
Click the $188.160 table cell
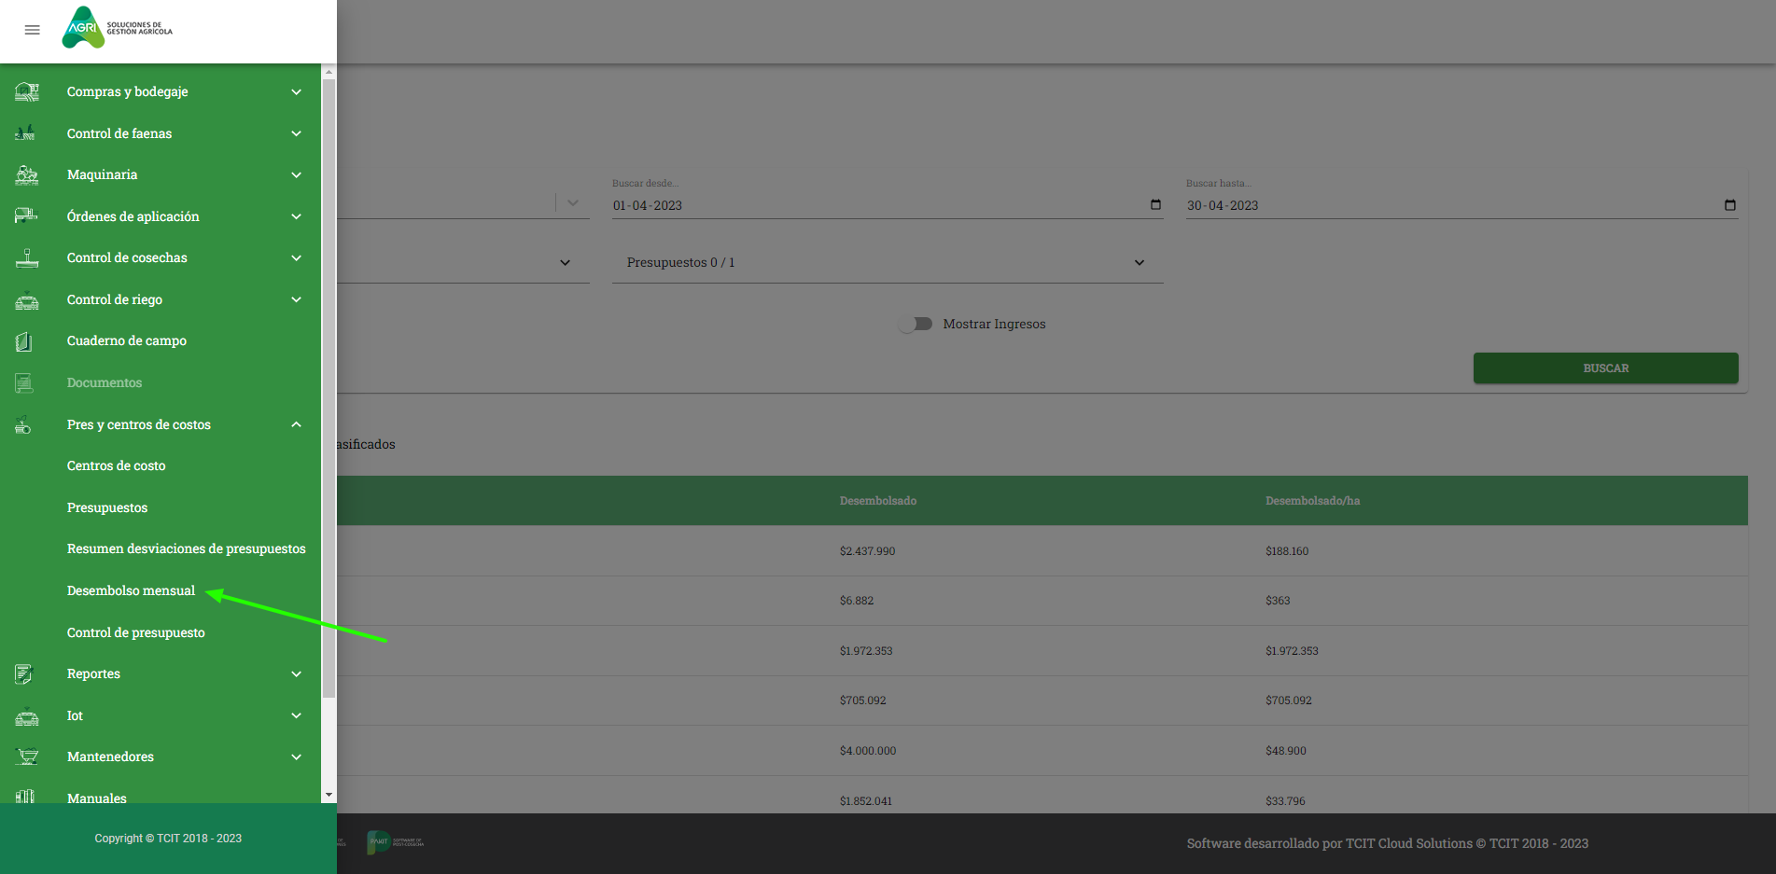[x=1287, y=551]
